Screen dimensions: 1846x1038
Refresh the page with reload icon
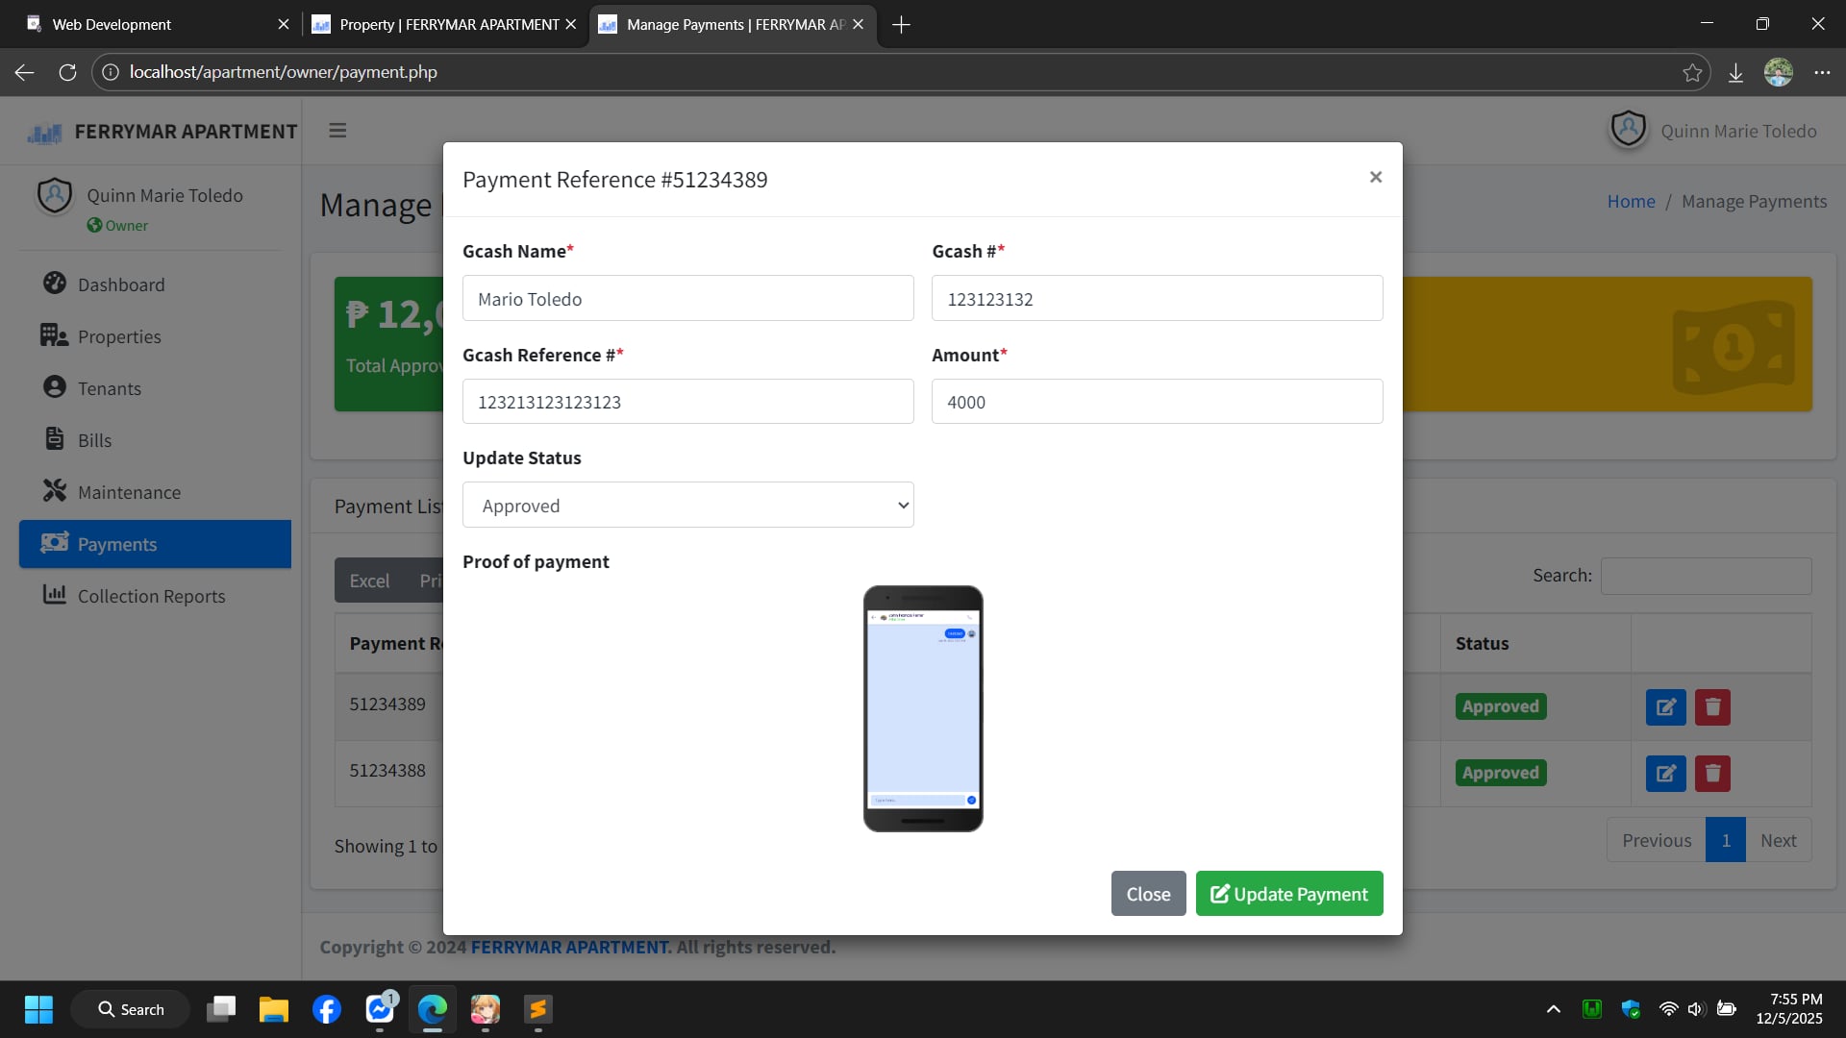click(67, 73)
